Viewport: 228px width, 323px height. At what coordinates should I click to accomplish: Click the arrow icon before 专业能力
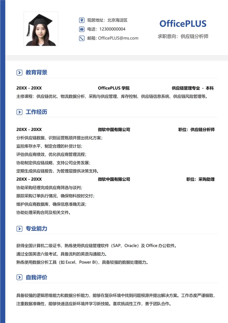click(x=19, y=229)
